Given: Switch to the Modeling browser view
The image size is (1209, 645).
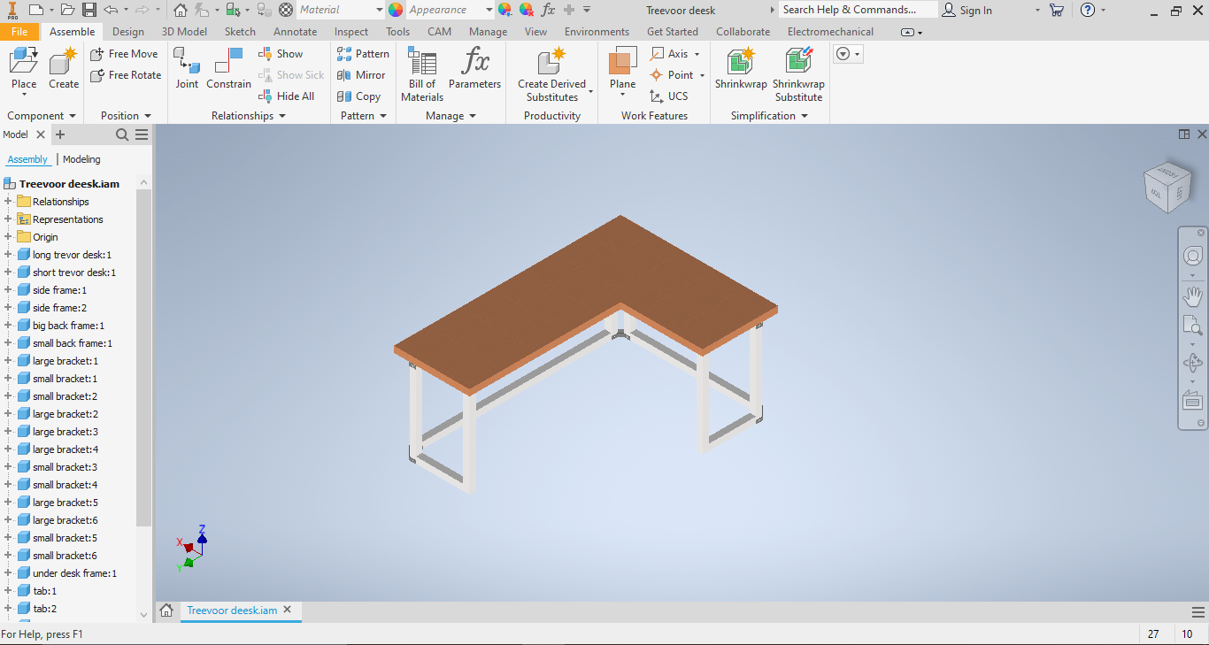Looking at the screenshot, I should coord(81,158).
